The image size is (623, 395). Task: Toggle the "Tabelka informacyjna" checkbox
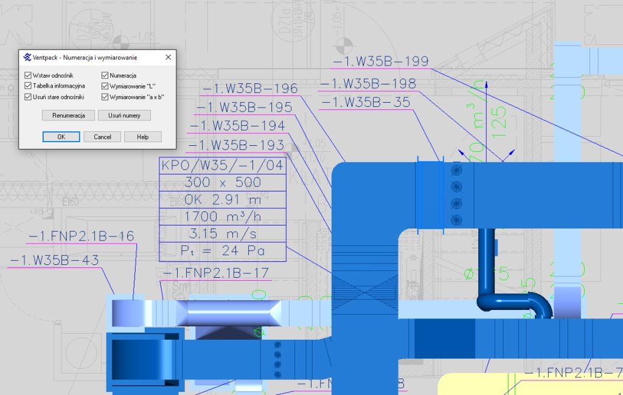[28, 86]
